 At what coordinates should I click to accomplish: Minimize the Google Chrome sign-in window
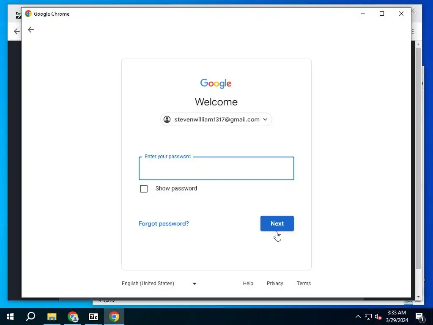pos(363,14)
